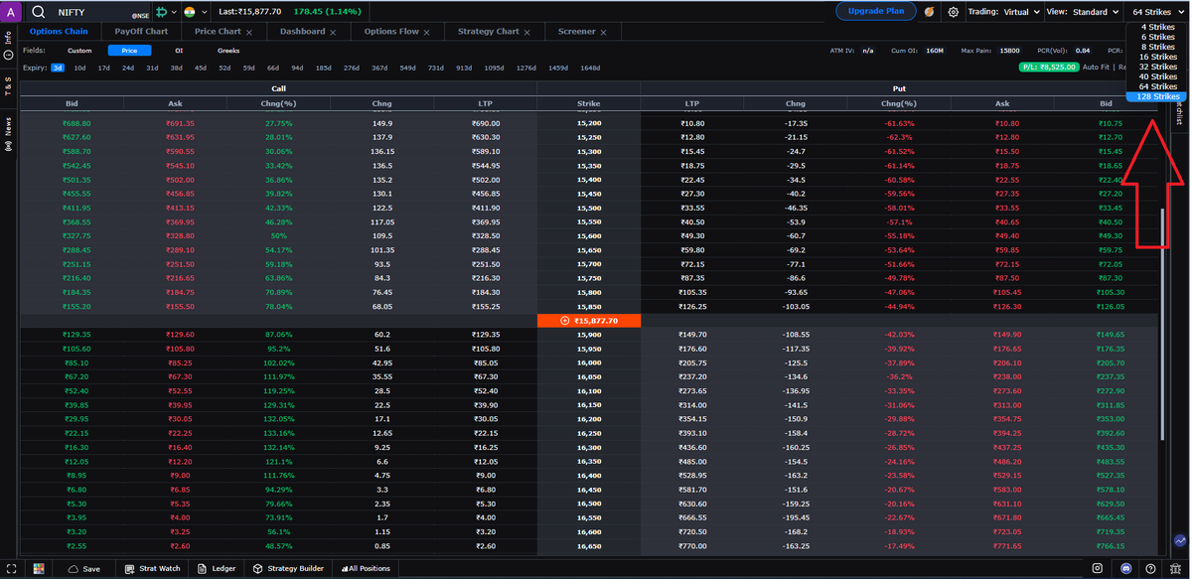Switch to the Options Chain tab
This screenshot has height=579, width=1192.
pyautogui.click(x=59, y=32)
